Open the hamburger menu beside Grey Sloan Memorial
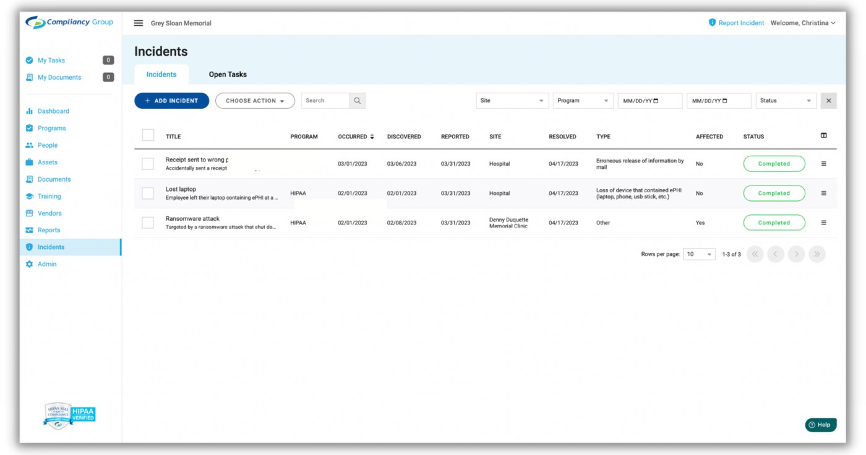Viewport: 866px width, 455px height. click(139, 23)
